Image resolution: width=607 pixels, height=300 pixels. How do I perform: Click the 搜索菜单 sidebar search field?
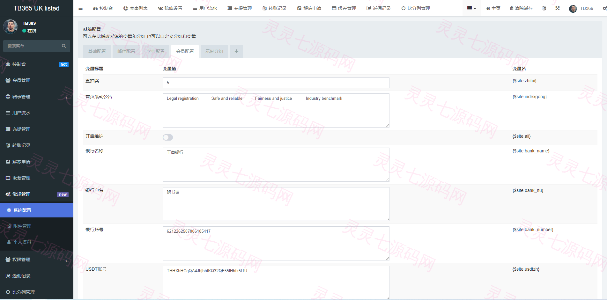(x=37, y=46)
